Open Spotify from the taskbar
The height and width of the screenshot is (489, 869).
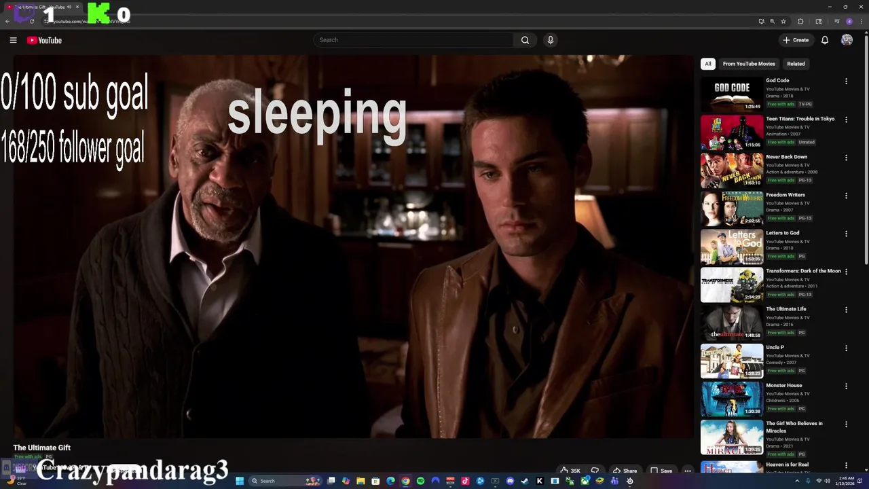click(x=420, y=481)
